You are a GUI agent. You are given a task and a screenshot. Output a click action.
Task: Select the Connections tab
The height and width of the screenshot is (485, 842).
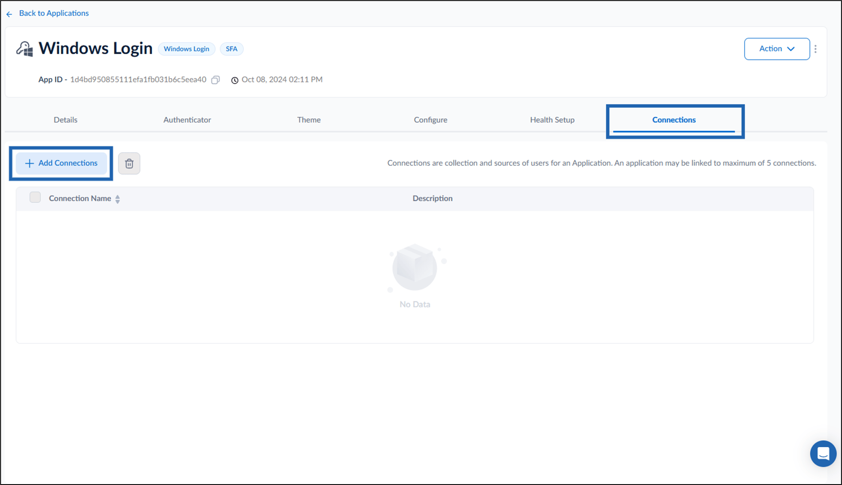tap(674, 120)
